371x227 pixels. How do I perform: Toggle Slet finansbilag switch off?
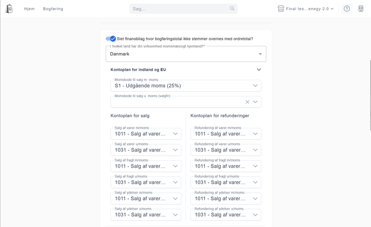click(x=111, y=39)
